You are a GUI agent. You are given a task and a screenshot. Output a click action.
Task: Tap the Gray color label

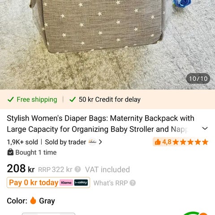47,201
